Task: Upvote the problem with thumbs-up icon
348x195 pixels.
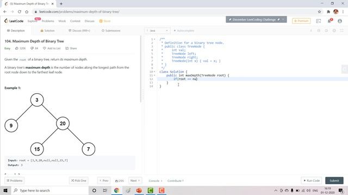Action: point(17,48)
